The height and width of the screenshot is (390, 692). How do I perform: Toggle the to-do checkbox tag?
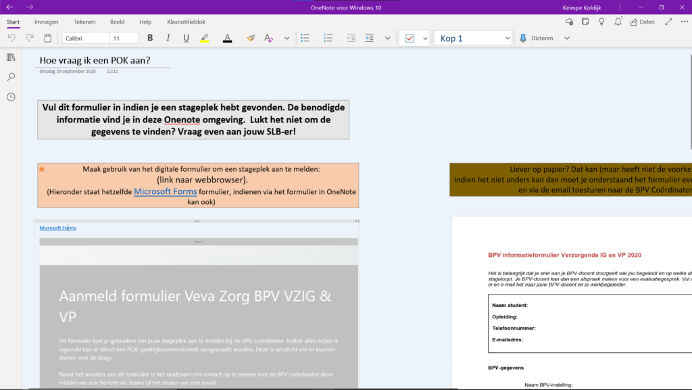410,39
